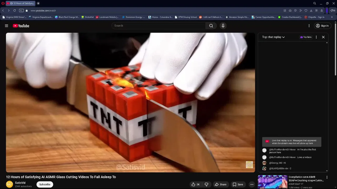
Task: Close the chat replay panel
Action: click(323, 37)
